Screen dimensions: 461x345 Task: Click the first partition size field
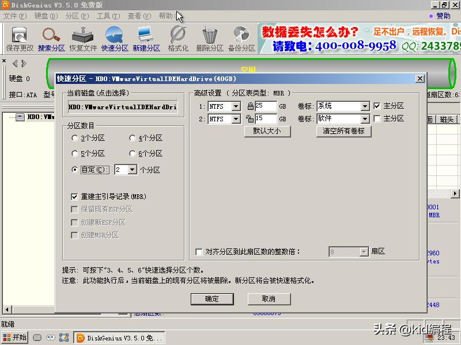coord(266,106)
